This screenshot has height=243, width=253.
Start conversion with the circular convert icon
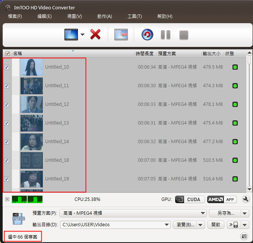click(x=147, y=35)
